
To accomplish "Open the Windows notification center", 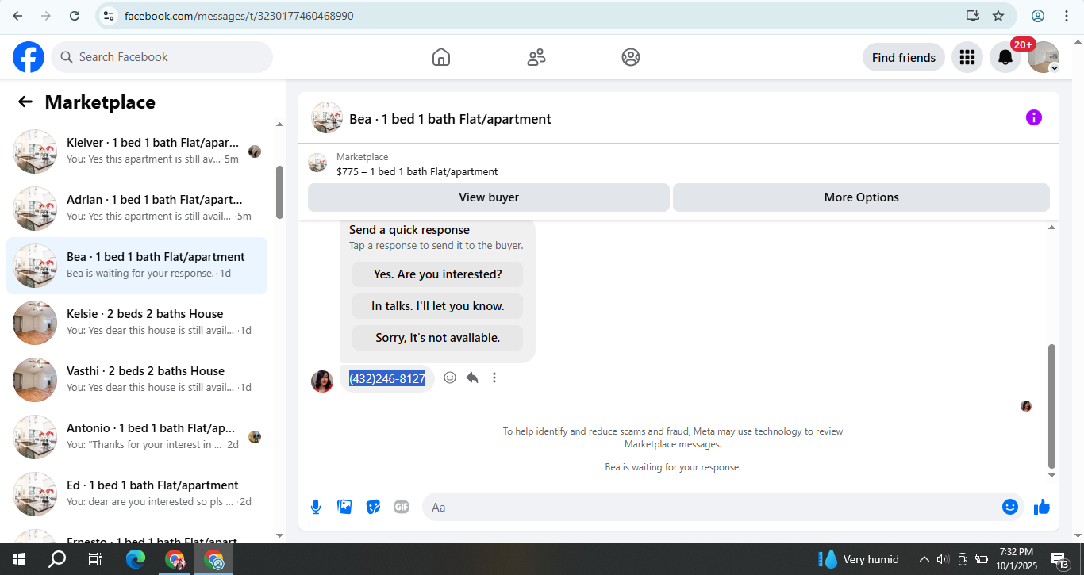I will pyautogui.click(x=1061, y=560).
